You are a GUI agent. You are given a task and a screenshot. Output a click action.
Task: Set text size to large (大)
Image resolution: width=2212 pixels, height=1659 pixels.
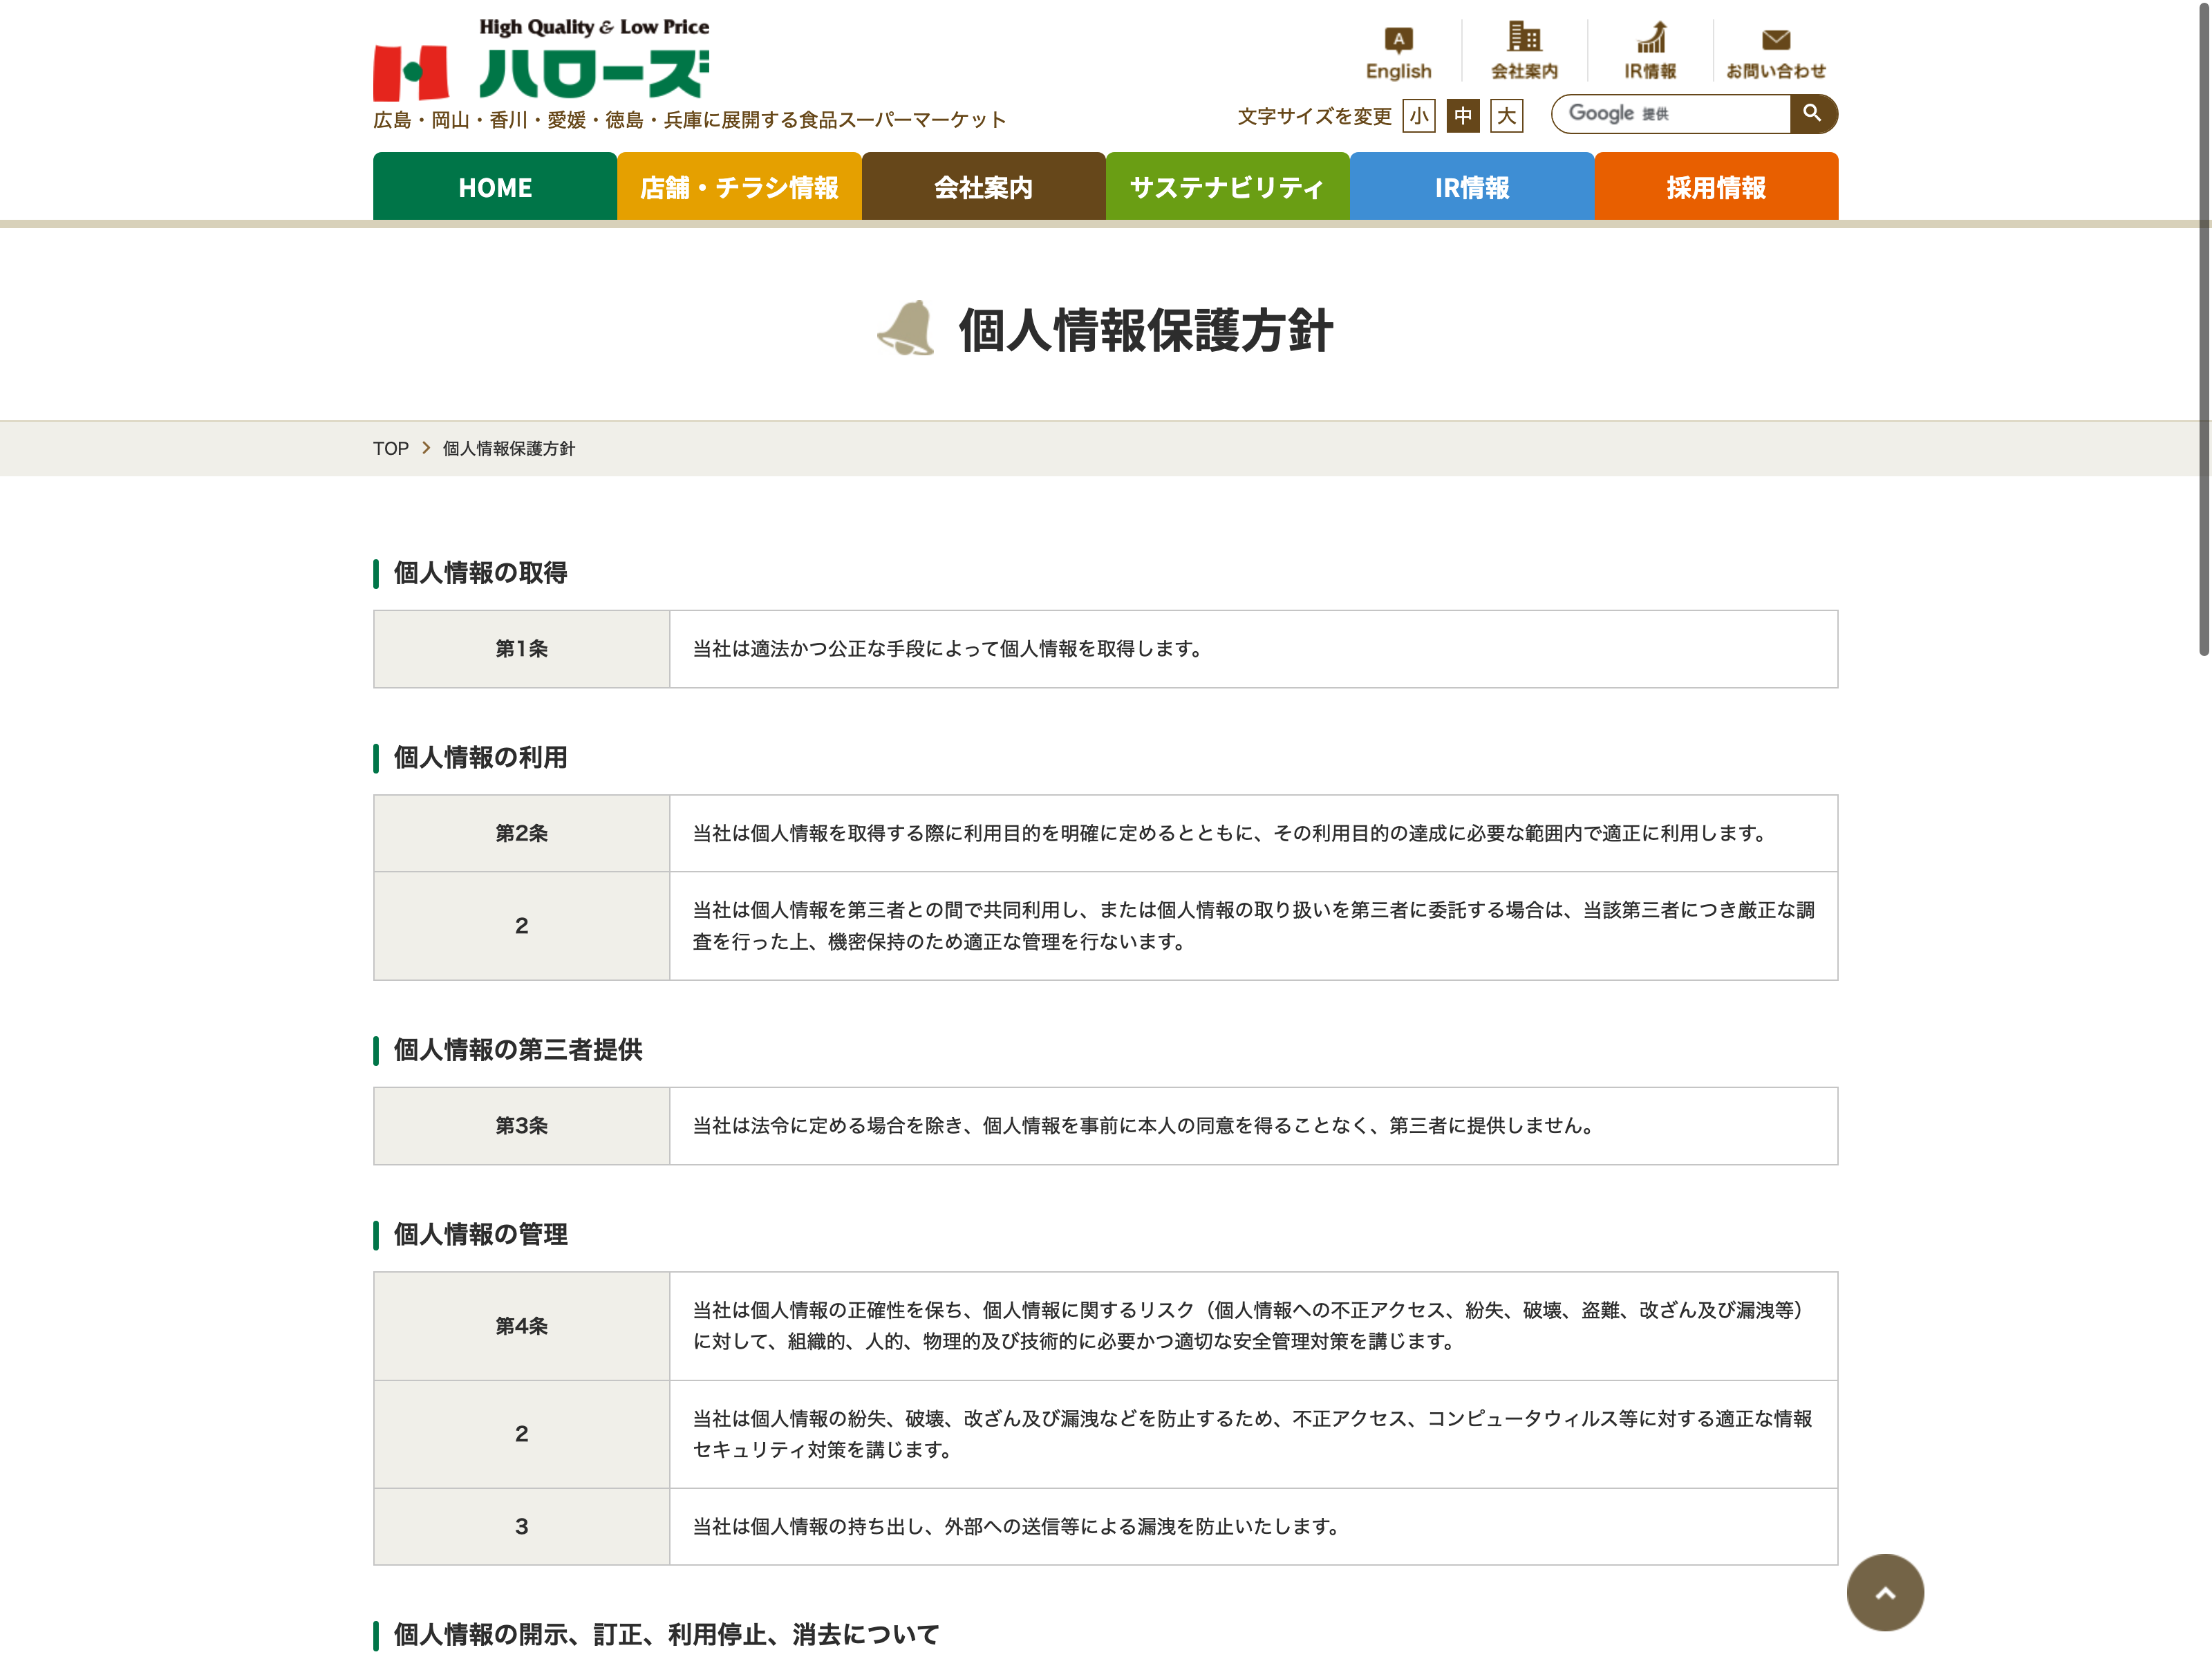click(x=1506, y=116)
